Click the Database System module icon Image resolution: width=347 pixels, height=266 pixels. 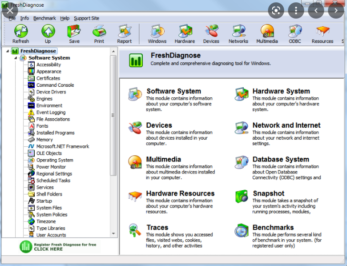[241, 162]
